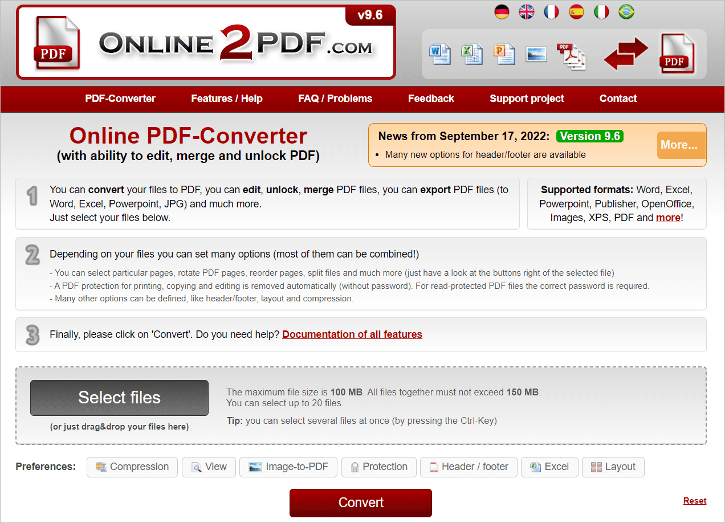
Task: Open Compression preferences
Action: tap(132, 467)
